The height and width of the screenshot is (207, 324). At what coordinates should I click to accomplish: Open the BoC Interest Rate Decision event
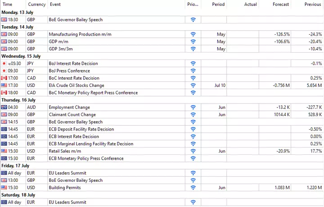pyautogui.click(x=74, y=78)
